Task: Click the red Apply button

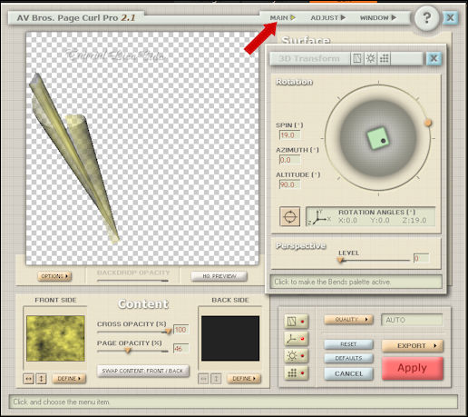Action: [x=413, y=368]
